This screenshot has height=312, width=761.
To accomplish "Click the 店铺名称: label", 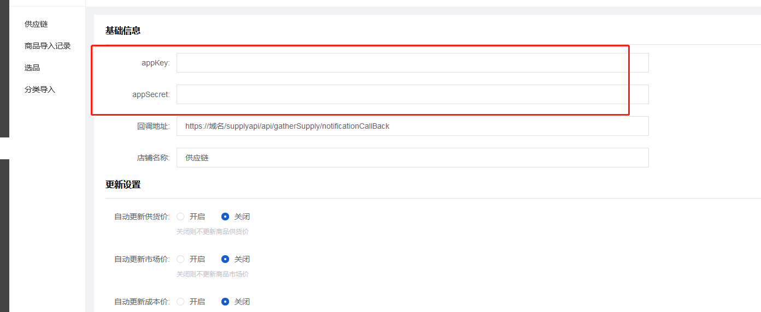I will [x=154, y=158].
